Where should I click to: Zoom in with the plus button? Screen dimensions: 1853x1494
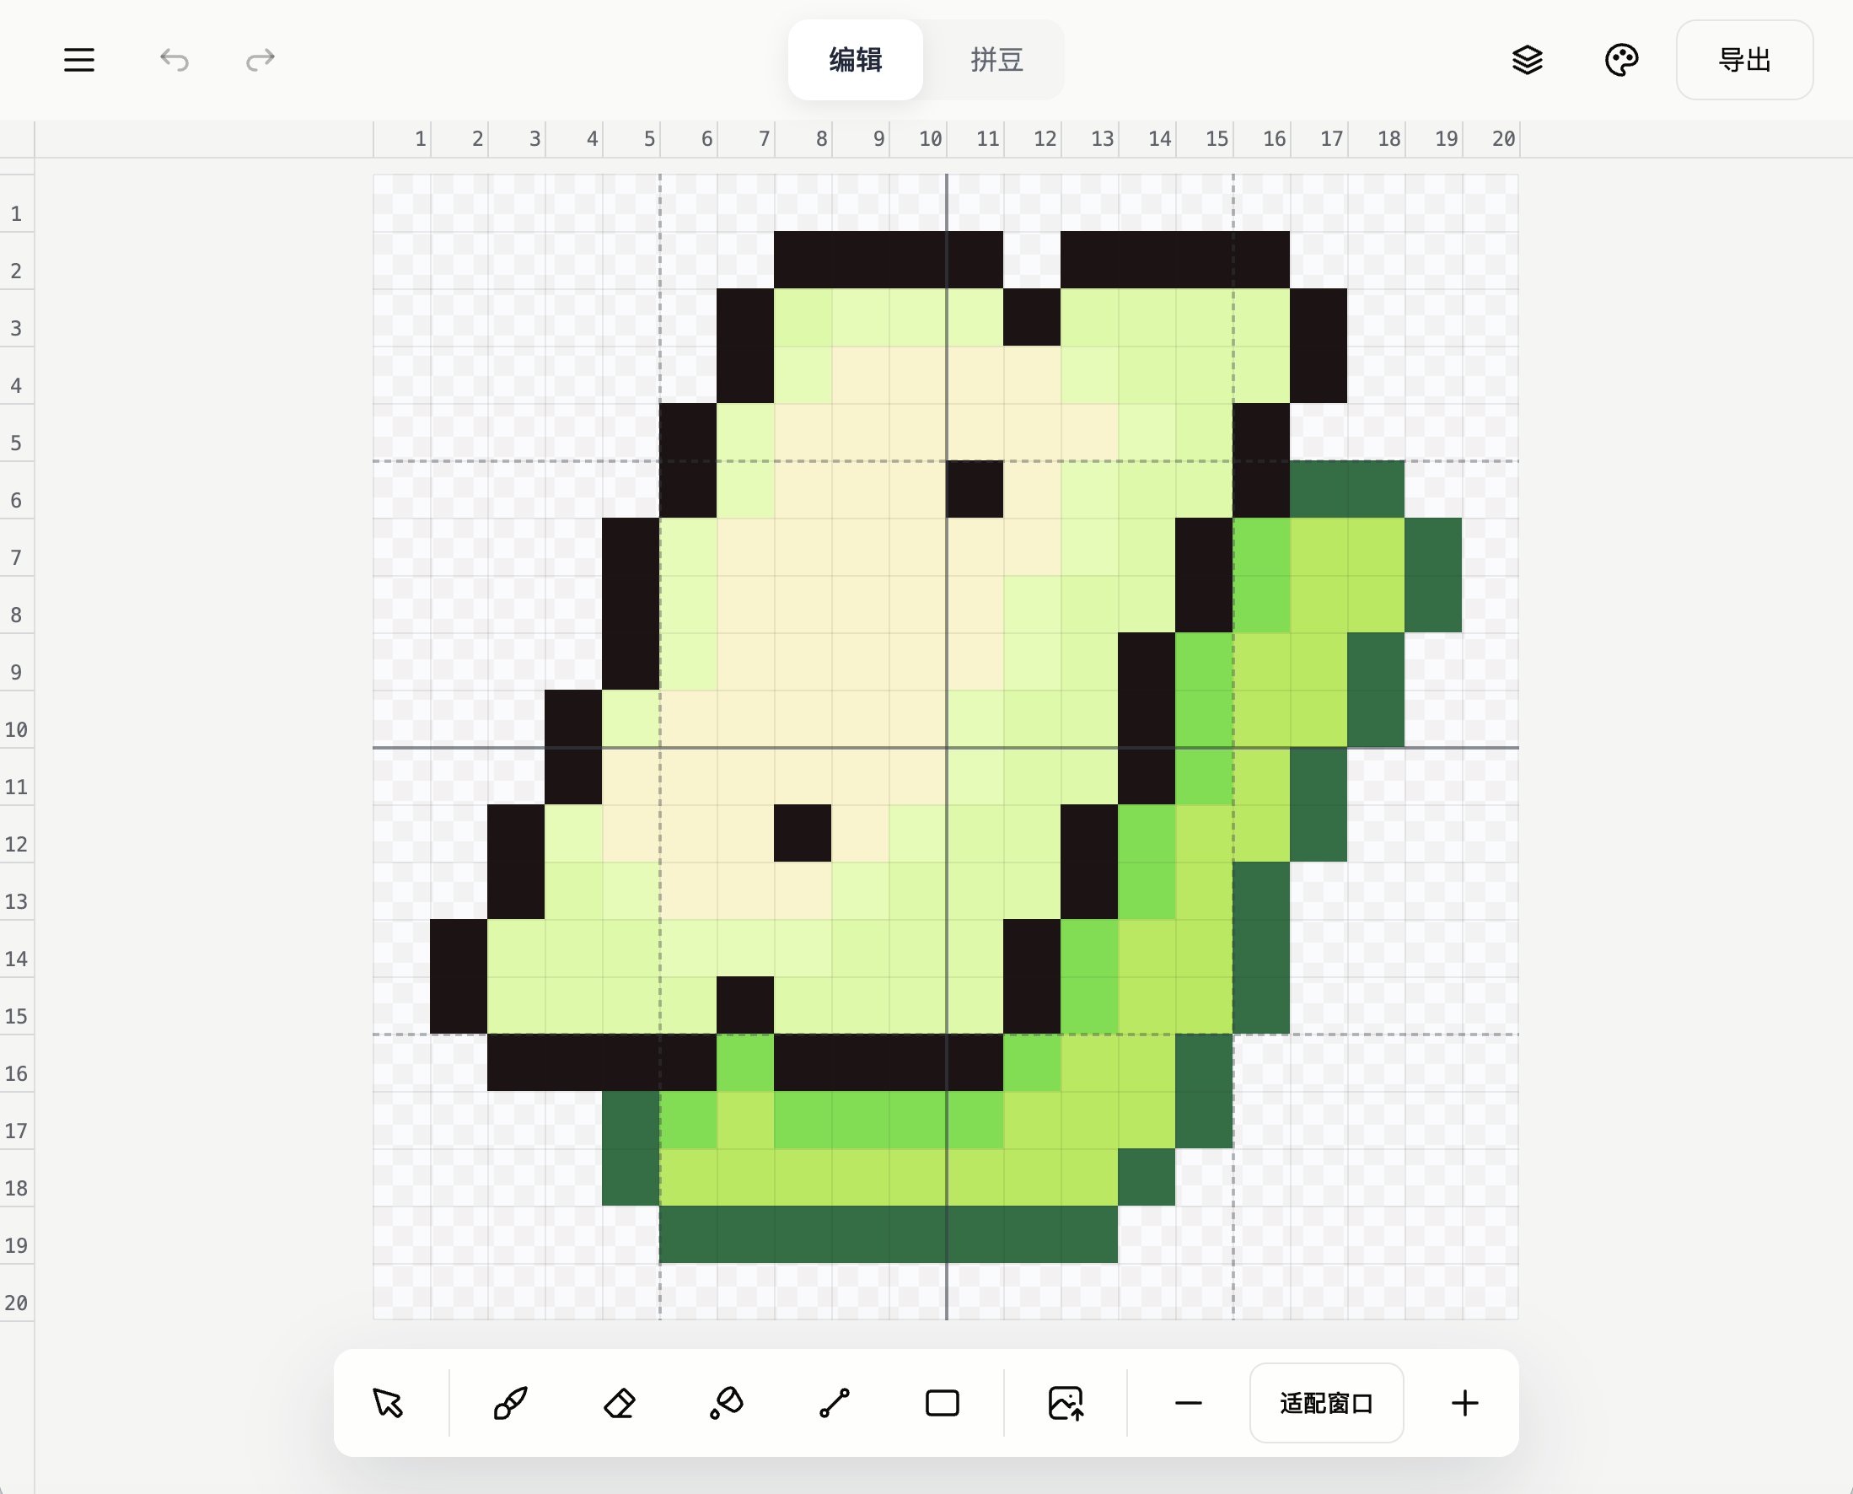pos(1465,1403)
